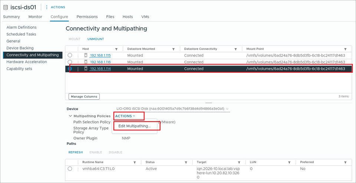Filter the Runtime Name column
The image size is (356, 183).
click(135, 162)
